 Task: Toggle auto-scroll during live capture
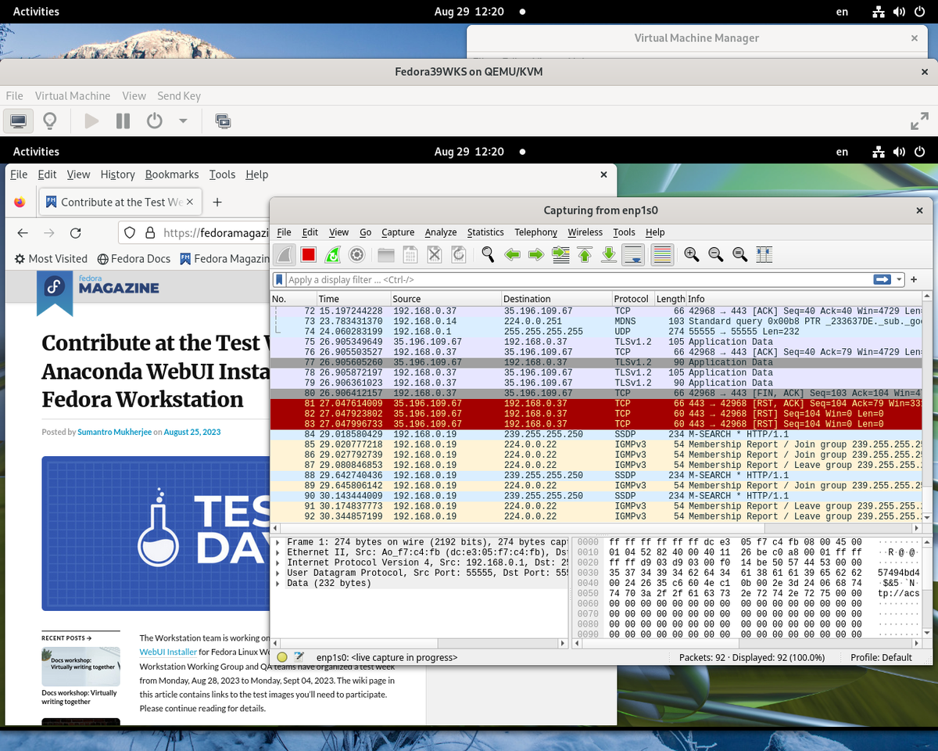tap(633, 254)
